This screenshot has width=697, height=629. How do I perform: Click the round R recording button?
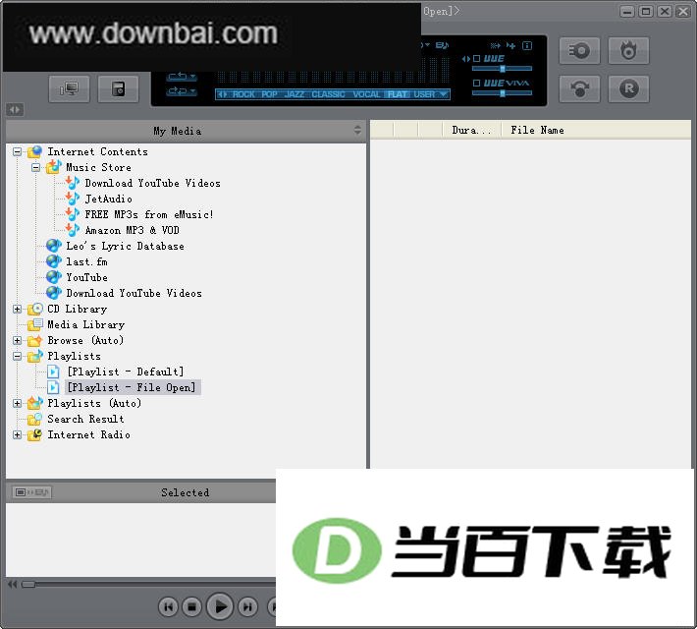(628, 89)
